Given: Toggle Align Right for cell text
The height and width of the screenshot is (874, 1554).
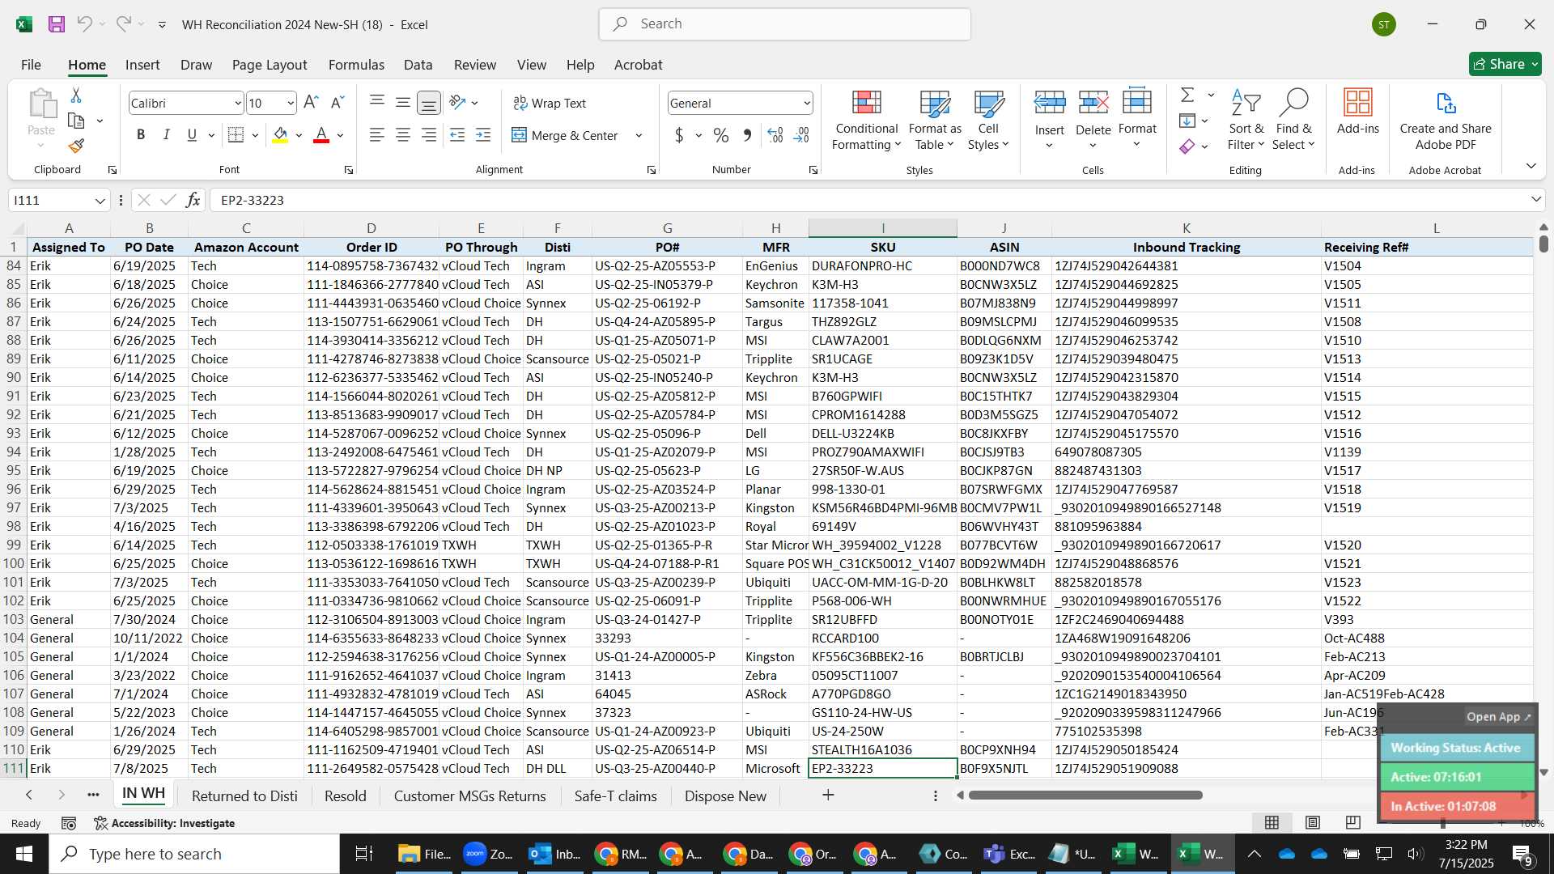Looking at the screenshot, I should click(x=429, y=135).
